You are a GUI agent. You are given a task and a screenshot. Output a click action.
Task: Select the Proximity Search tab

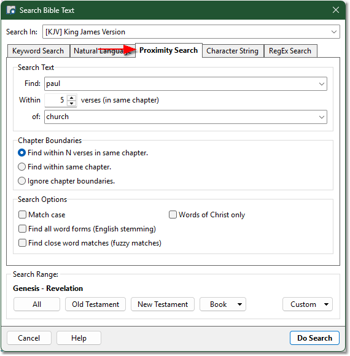click(x=168, y=50)
